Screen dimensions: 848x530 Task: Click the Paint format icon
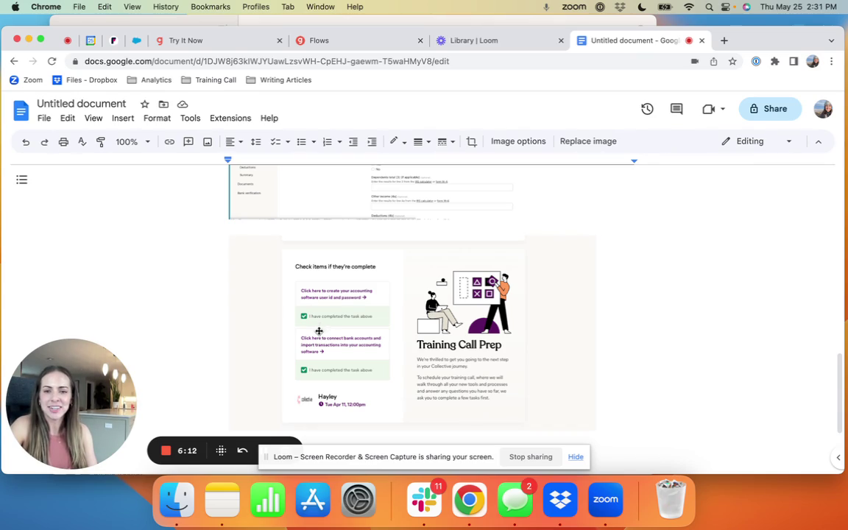[101, 141]
